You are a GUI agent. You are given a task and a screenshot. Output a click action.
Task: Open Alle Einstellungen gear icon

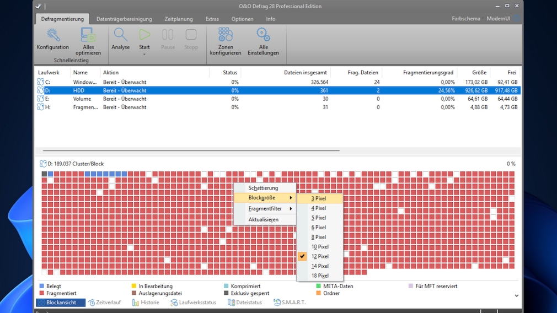click(263, 35)
